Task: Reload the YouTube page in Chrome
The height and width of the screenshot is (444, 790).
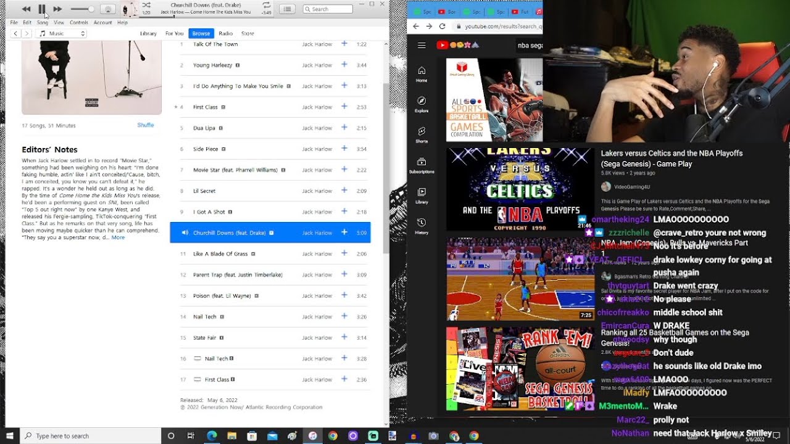Action: point(443,27)
